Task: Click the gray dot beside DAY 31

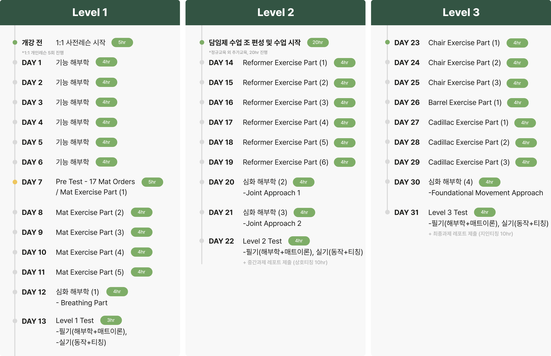Action: coord(387,212)
